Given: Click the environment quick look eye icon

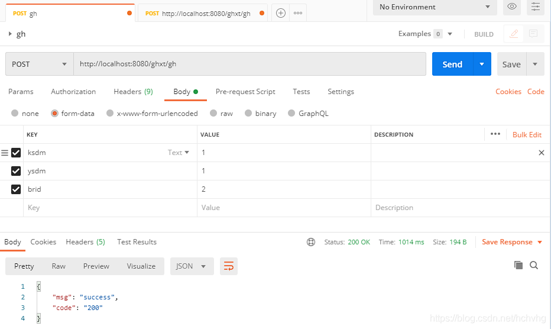Looking at the screenshot, I should (x=512, y=7).
